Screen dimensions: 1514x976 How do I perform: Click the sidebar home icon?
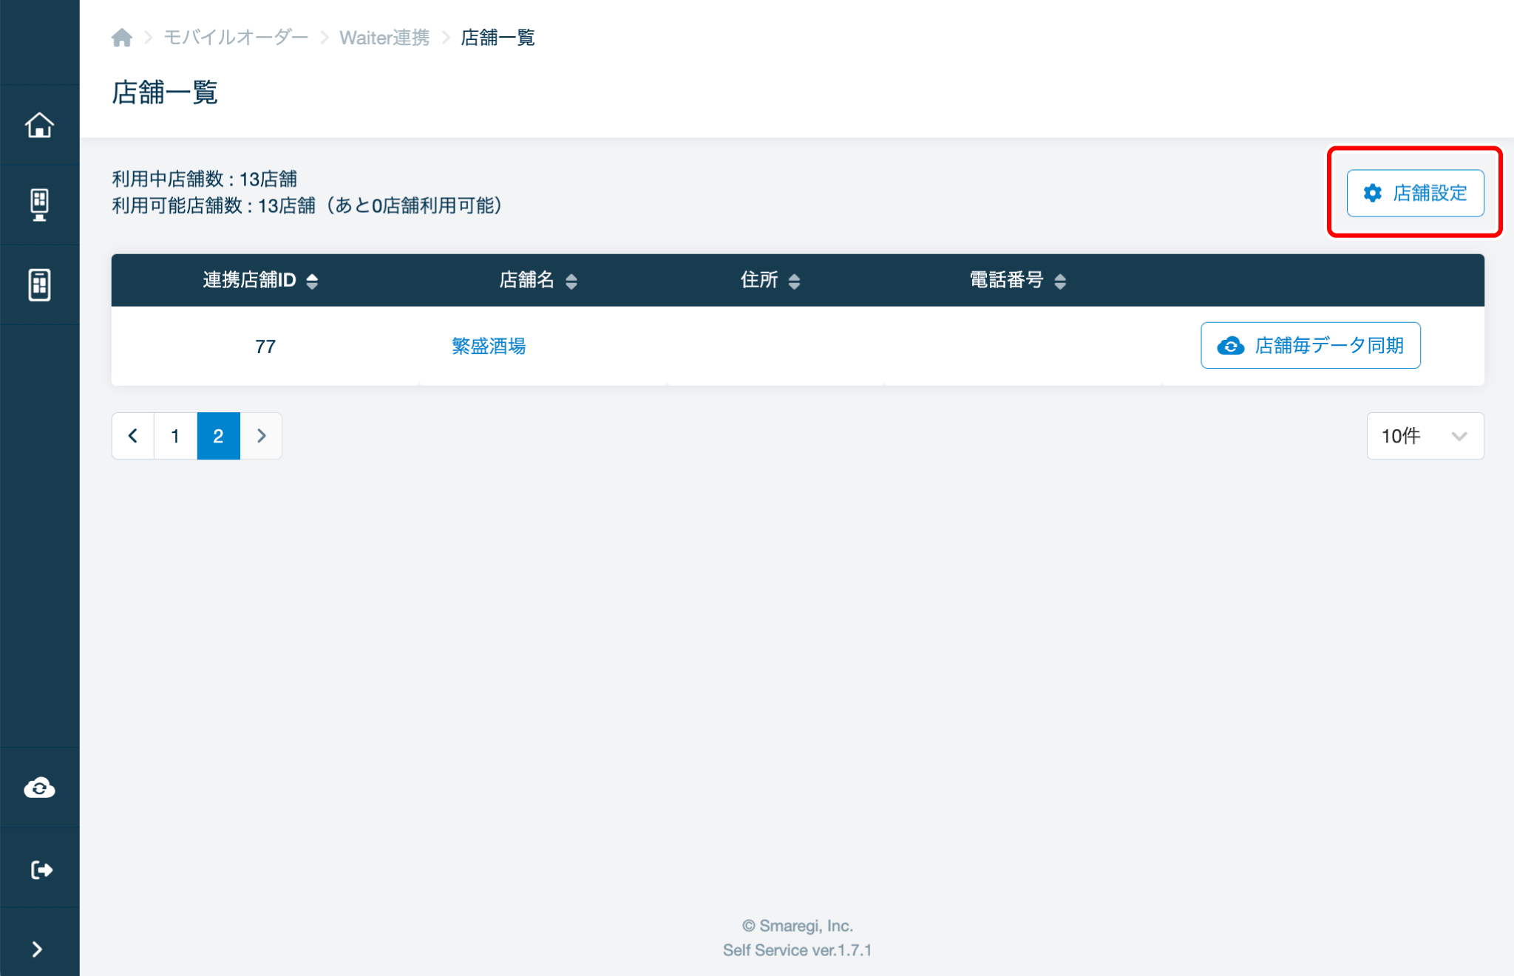[x=39, y=125]
